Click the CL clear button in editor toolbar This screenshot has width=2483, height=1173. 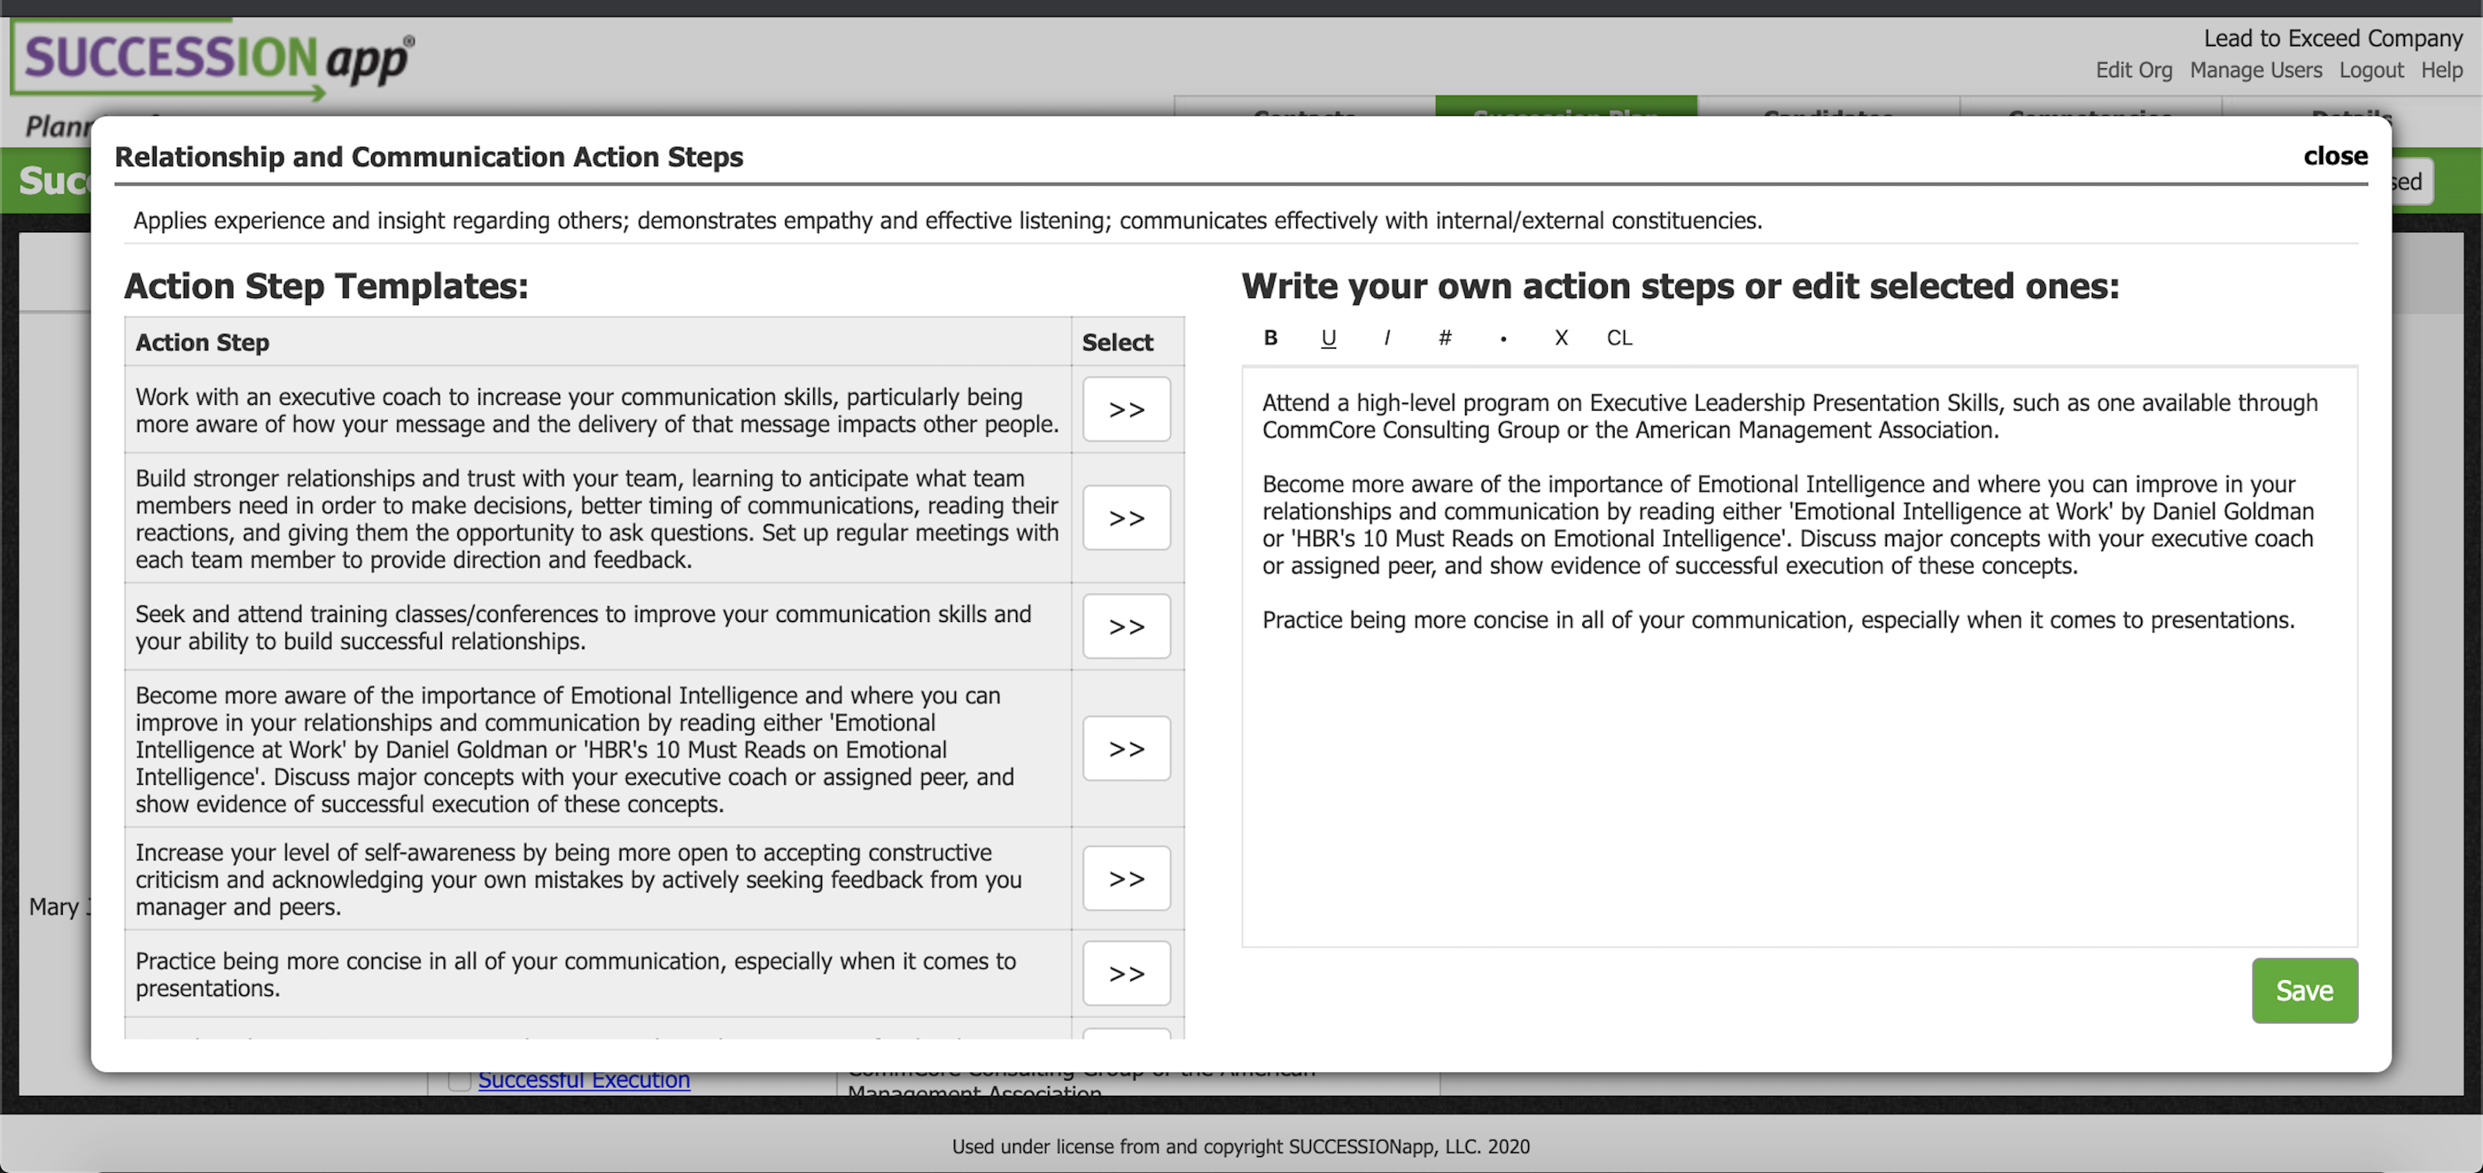1619,337
